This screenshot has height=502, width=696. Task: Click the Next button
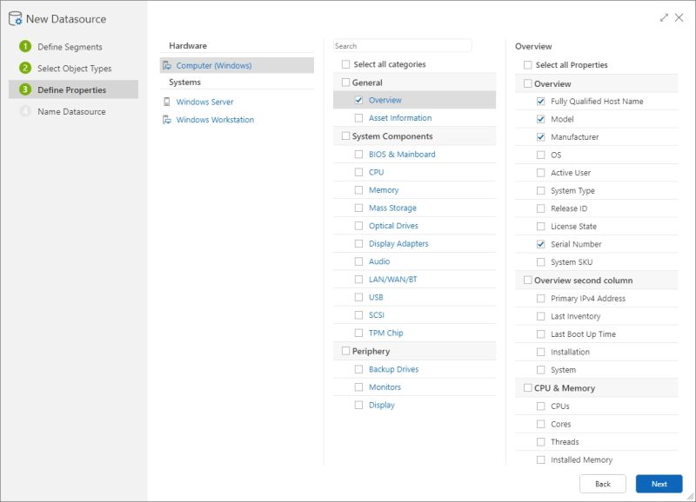coord(659,484)
